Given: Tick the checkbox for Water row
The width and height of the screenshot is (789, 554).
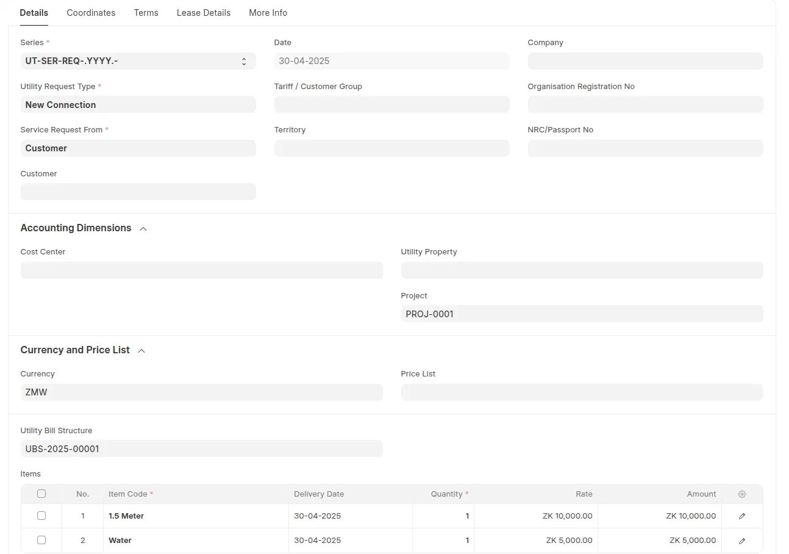Looking at the screenshot, I should tap(41, 540).
